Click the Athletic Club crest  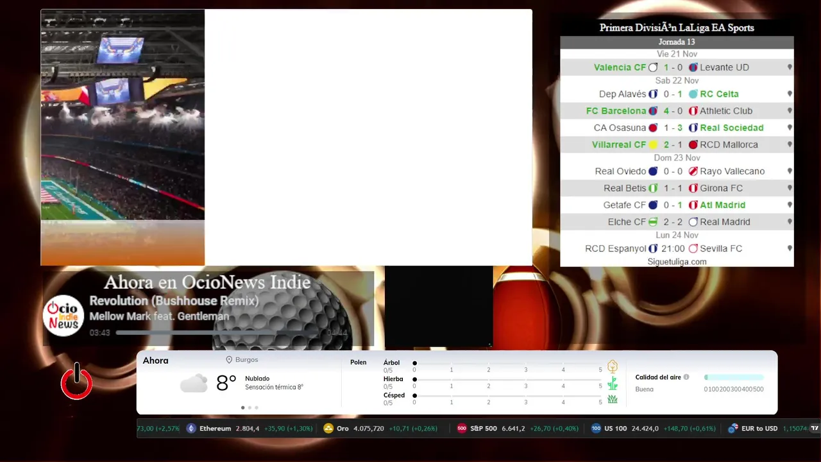pyautogui.click(x=693, y=111)
